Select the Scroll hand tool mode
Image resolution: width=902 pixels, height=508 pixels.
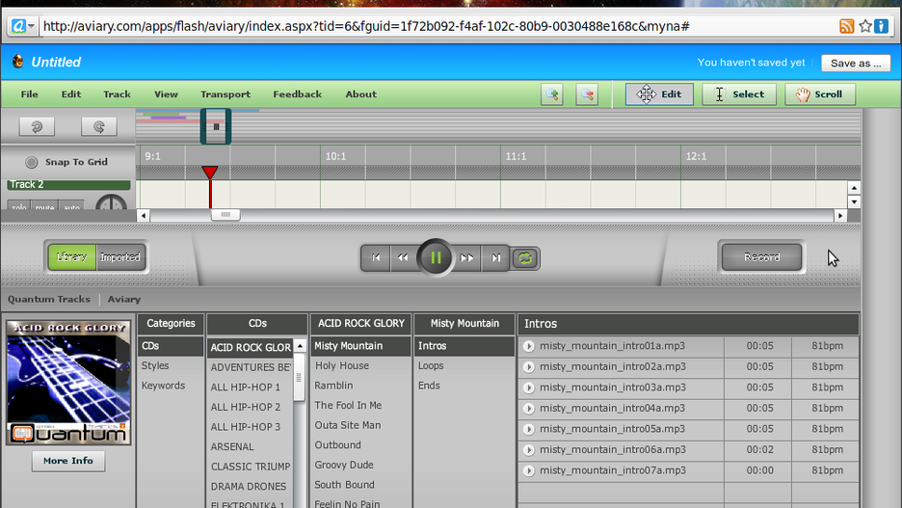(x=820, y=94)
